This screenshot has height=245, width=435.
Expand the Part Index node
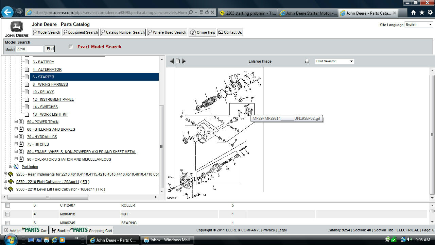pyautogui.click(x=11, y=166)
